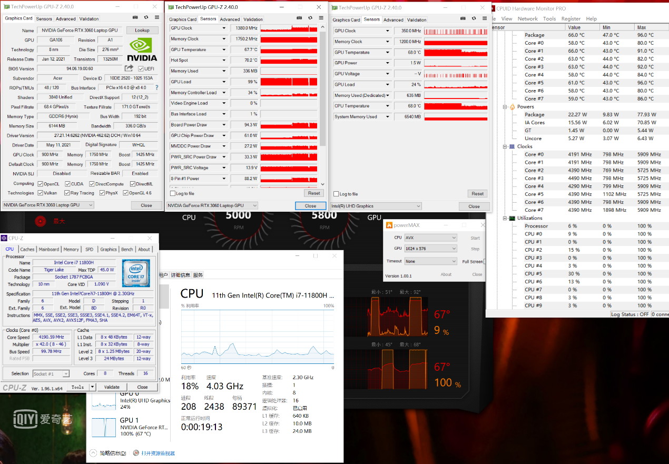Toggle DirectML checkbox
669x464 pixels.
pos(132,184)
